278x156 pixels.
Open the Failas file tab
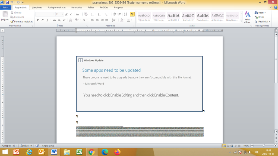coord(5,7)
